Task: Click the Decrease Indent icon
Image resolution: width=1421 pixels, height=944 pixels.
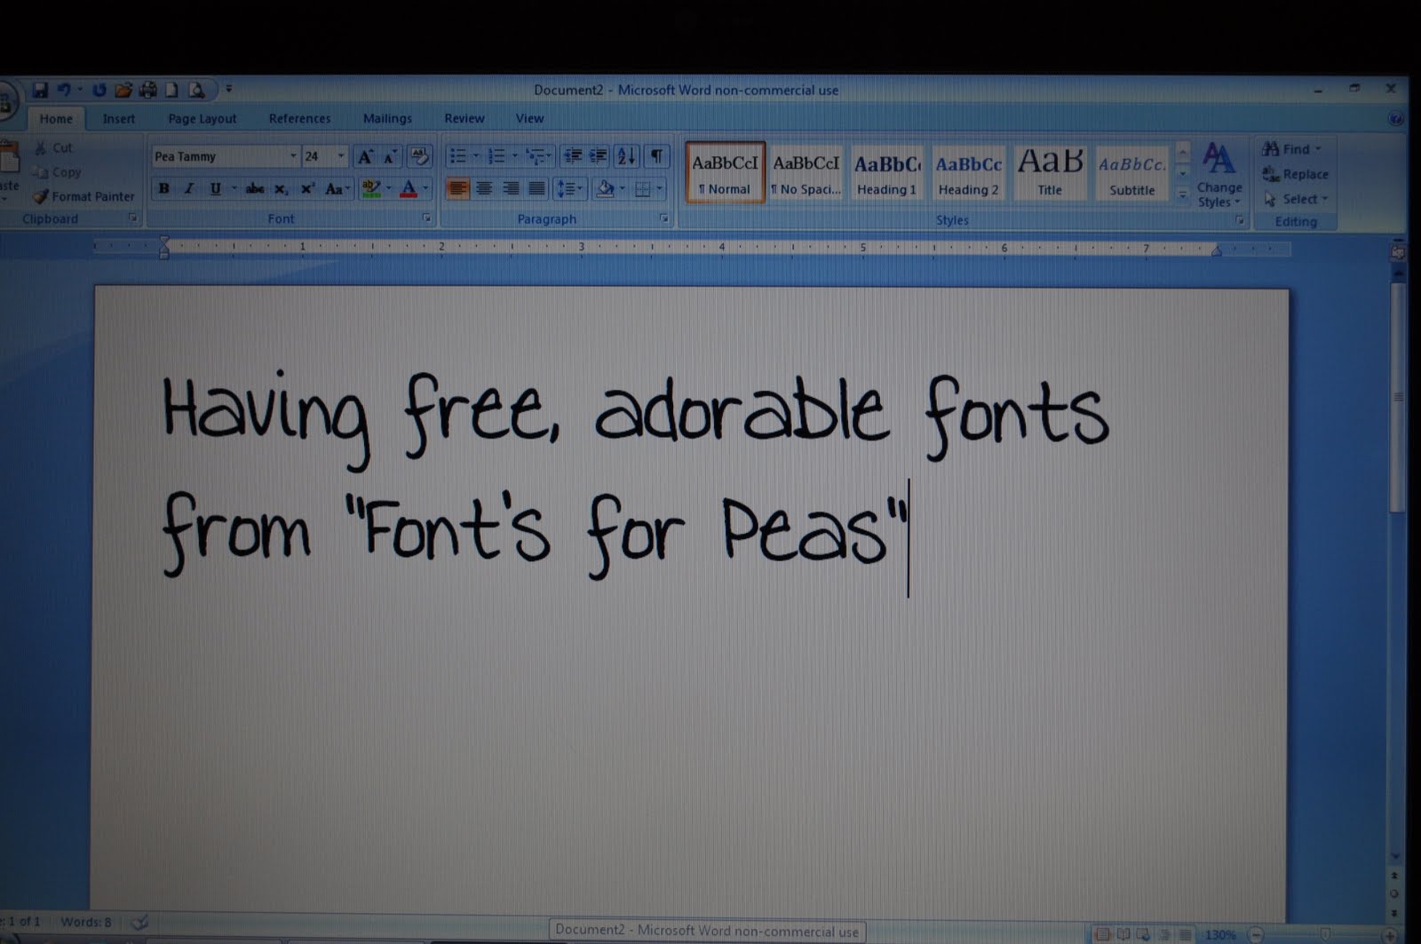Action: coord(573,156)
